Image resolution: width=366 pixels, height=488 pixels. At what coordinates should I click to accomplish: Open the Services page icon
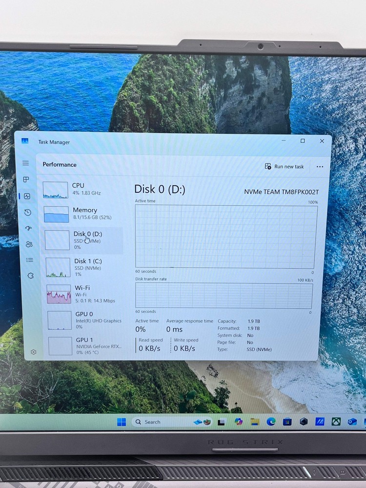pyautogui.click(x=31, y=276)
